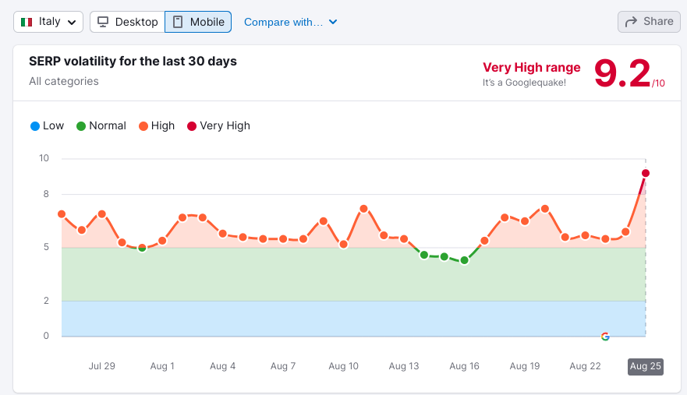
Task: Click the Aug 22 date label
Action: pyautogui.click(x=585, y=366)
